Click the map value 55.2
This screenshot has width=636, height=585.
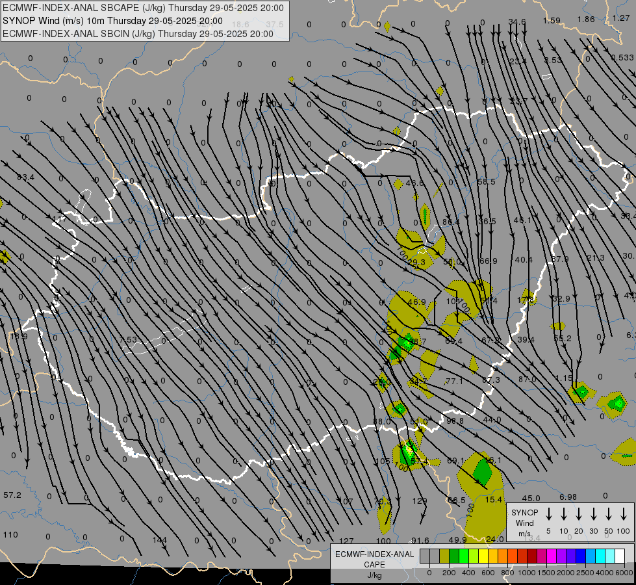(x=562, y=339)
